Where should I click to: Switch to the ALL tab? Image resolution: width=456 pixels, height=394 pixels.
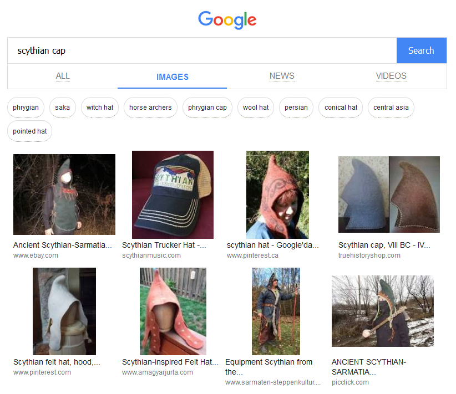pyautogui.click(x=63, y=76)
